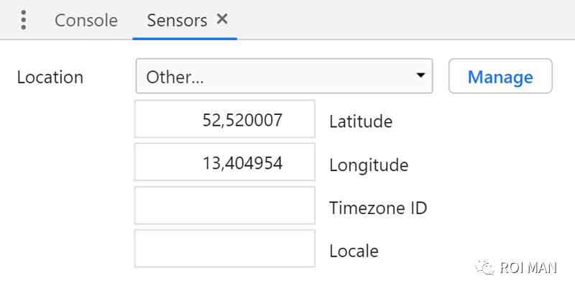Click the empty Locale input field
The image size is (575, 291).
pyautogui.click(x=224, y=249)
